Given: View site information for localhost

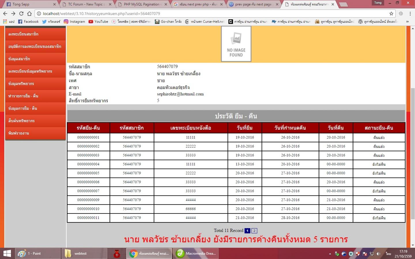Looking at the screenshot, I should [39, 14].
